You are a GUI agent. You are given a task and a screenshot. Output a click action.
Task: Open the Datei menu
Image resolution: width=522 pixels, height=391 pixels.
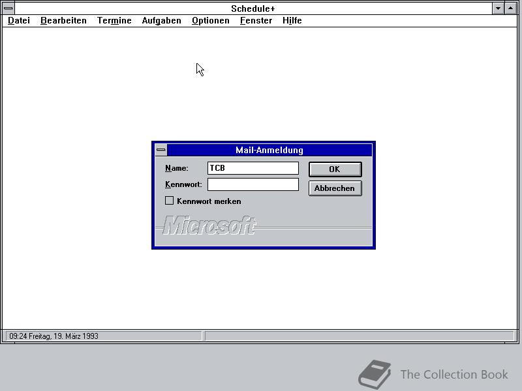(x=19, y=21)
